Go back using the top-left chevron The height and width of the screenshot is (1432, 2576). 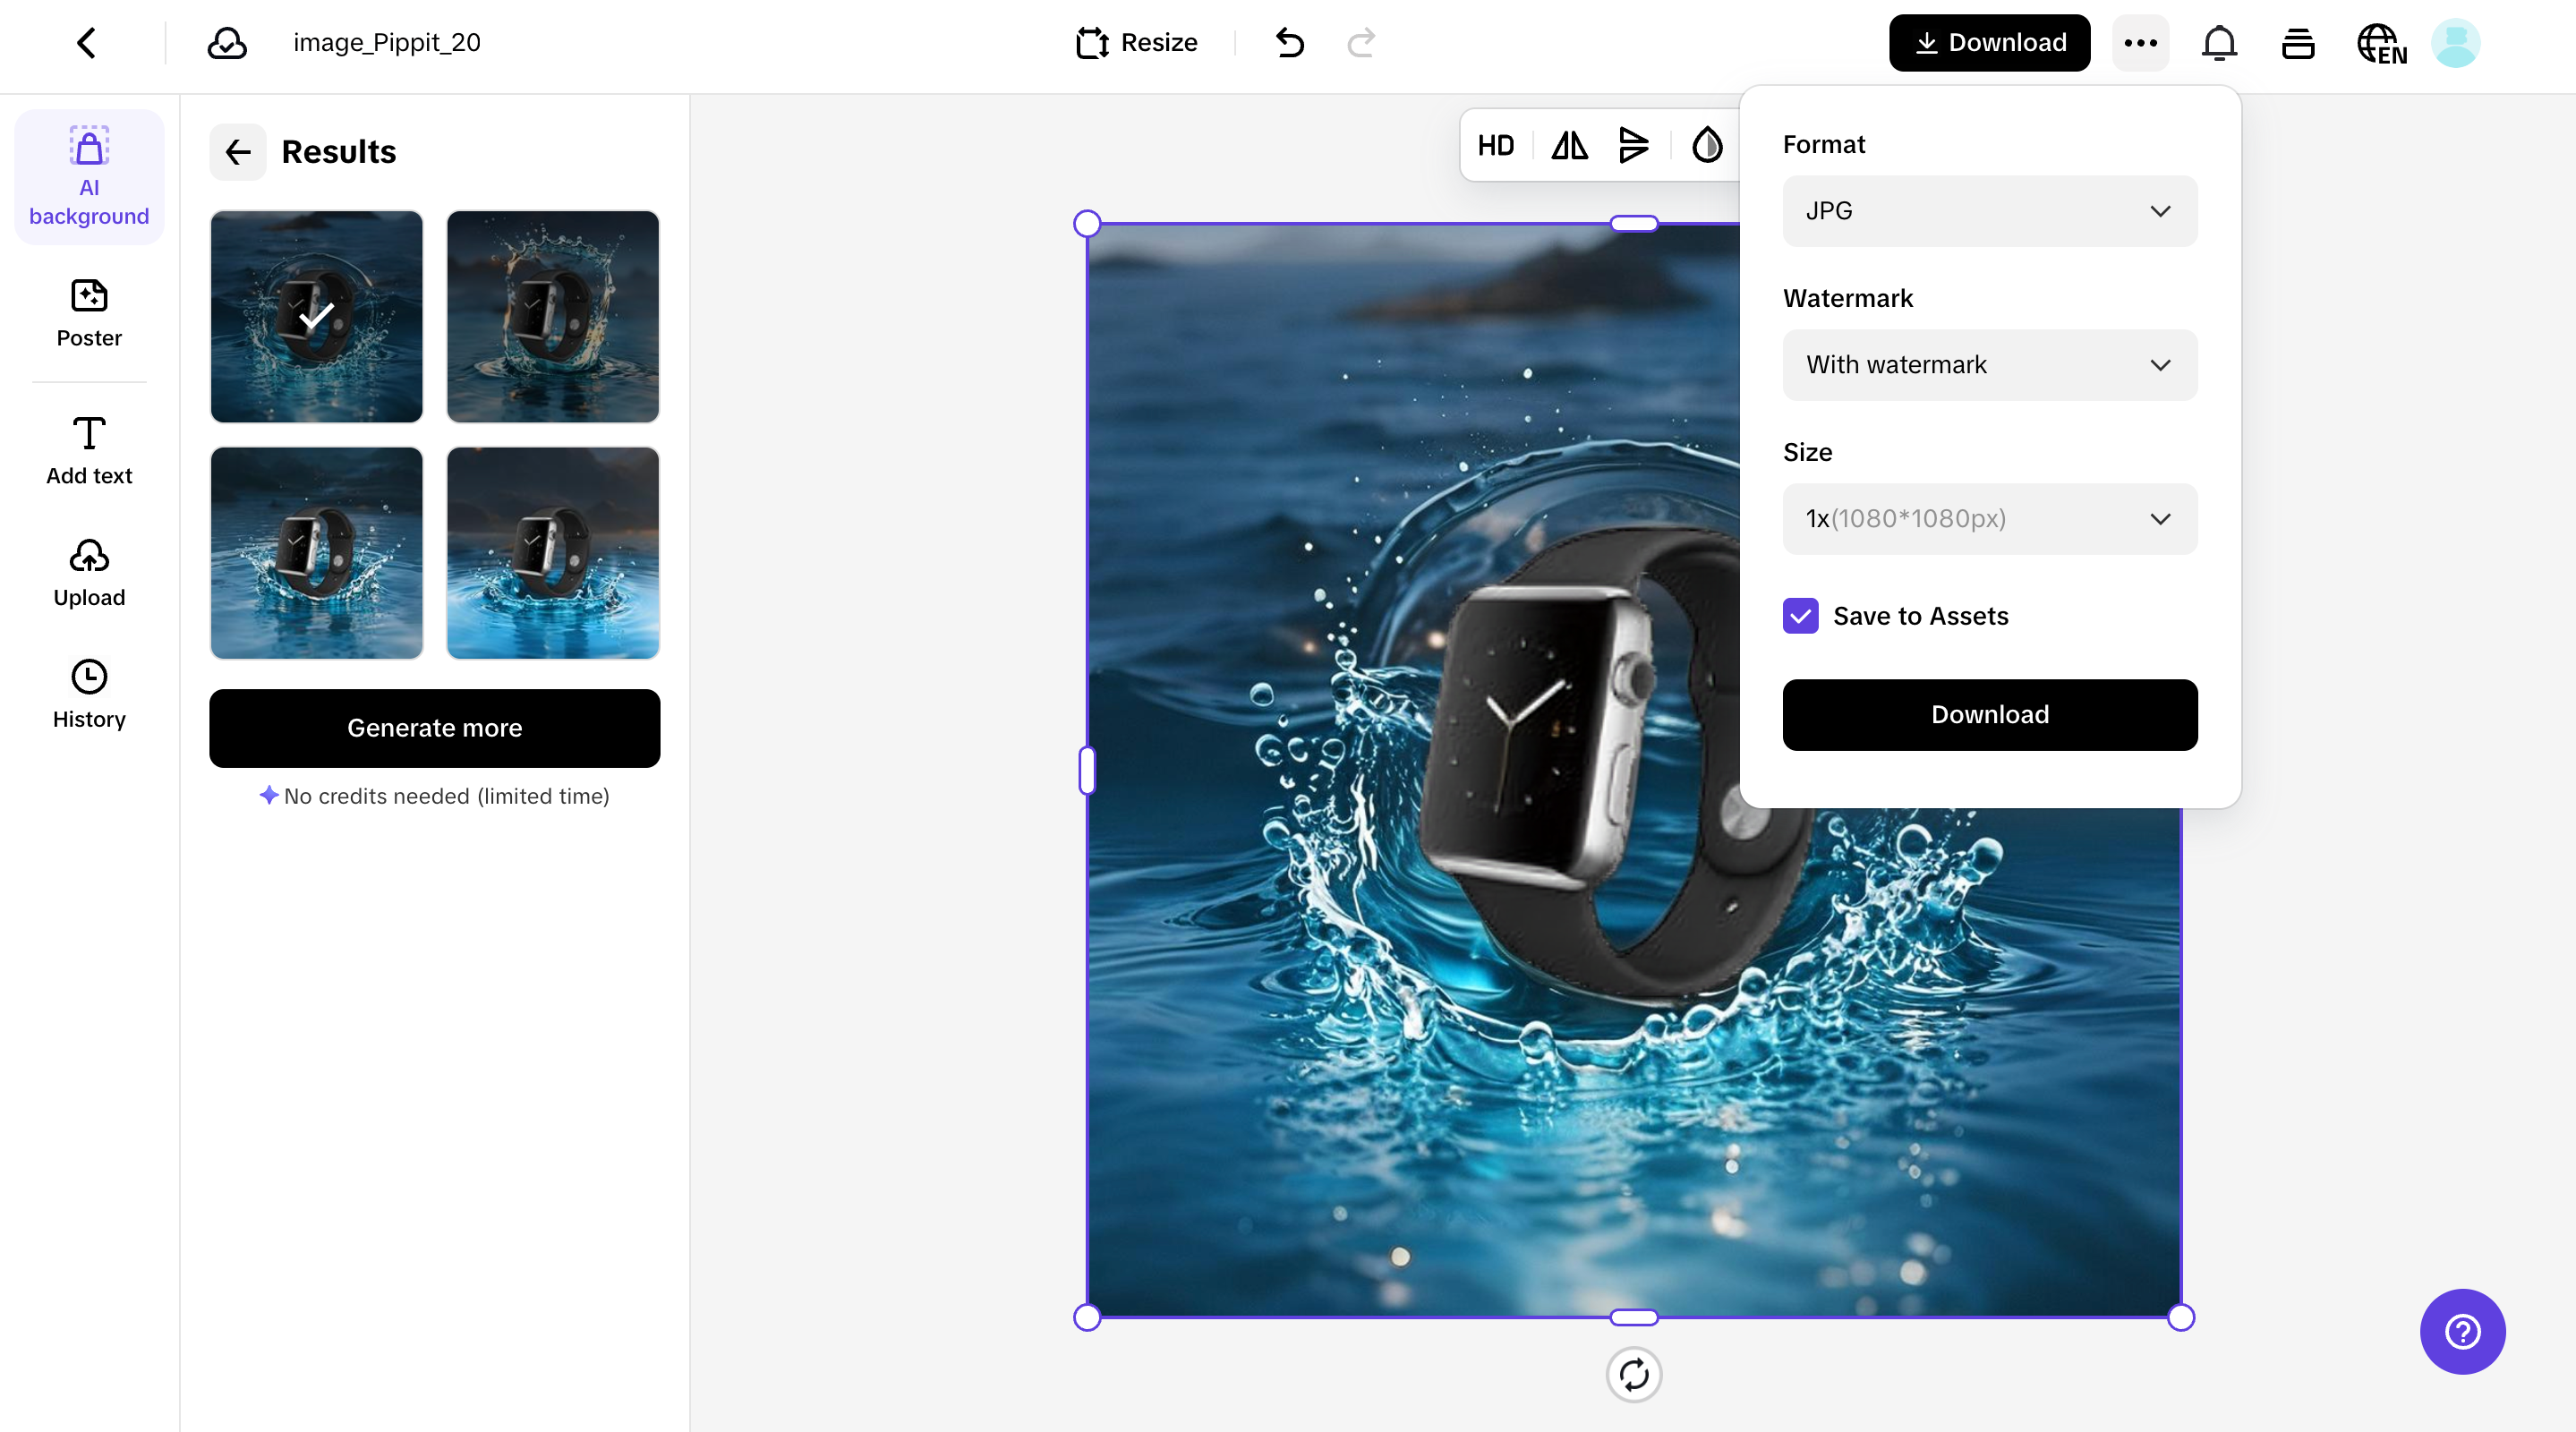coord(87,43)
